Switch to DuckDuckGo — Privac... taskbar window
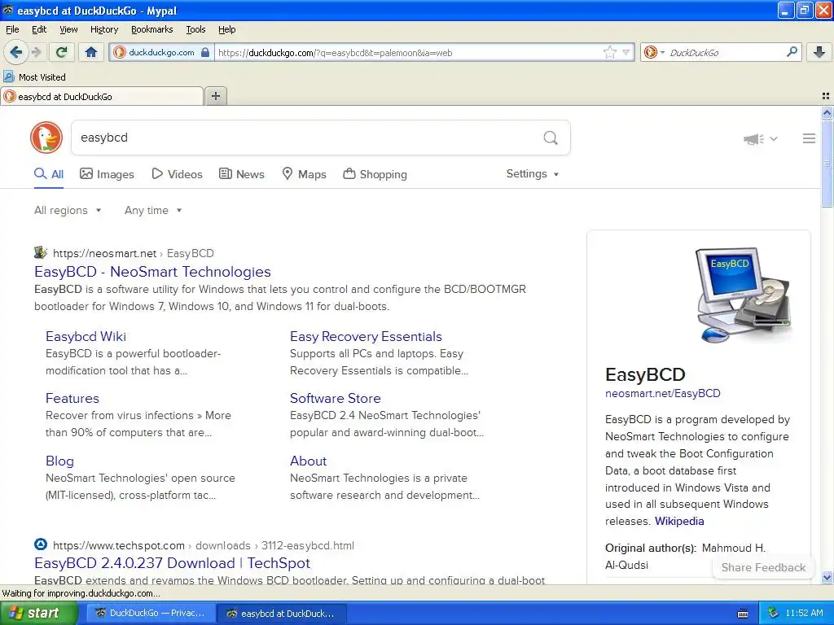 click(151, 614)
